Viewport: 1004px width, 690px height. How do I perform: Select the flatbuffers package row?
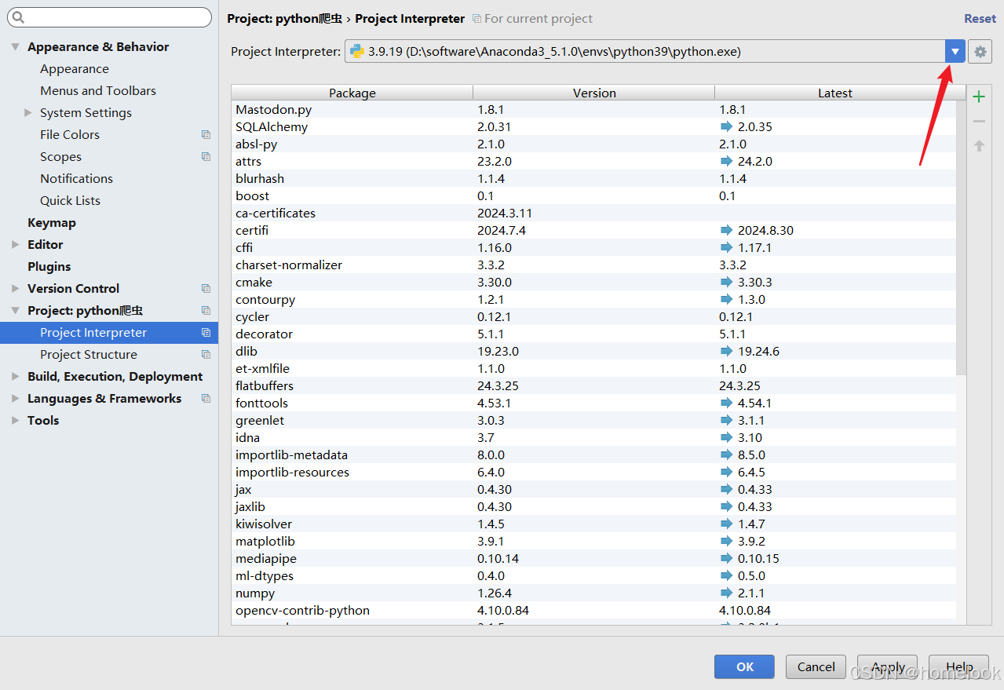coord(593,386)
